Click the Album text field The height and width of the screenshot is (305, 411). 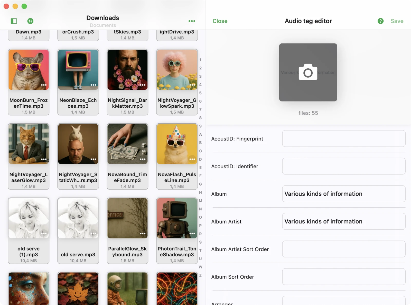click(343, 194)
